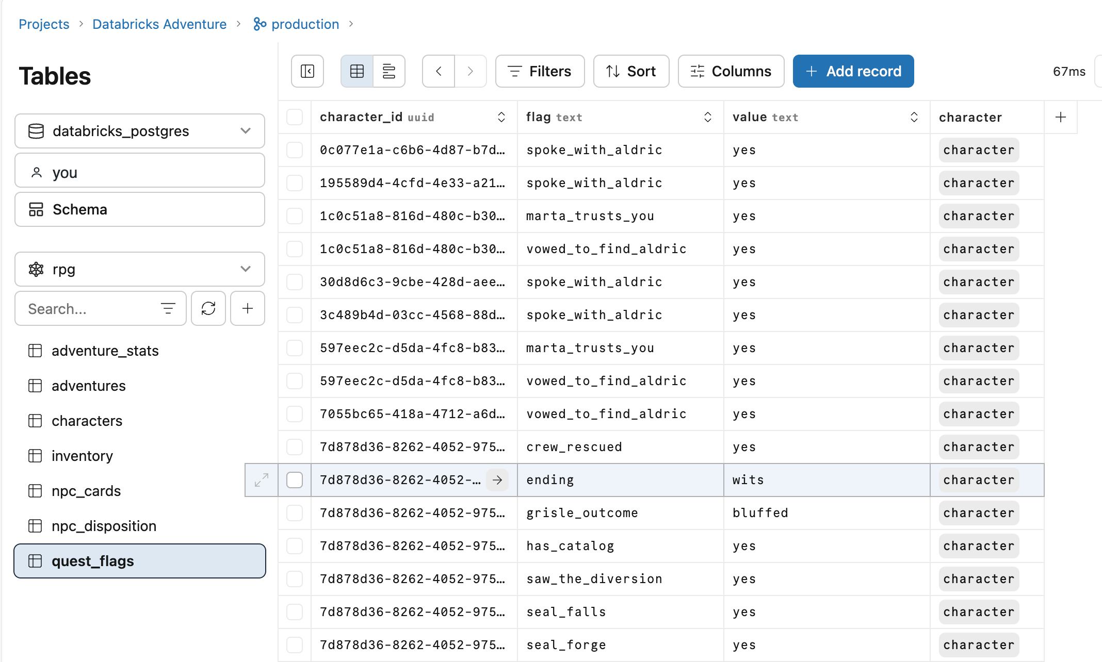The image size is (1102, 662).
Task: Select the quest_flags table
Action: pos(140,561)
